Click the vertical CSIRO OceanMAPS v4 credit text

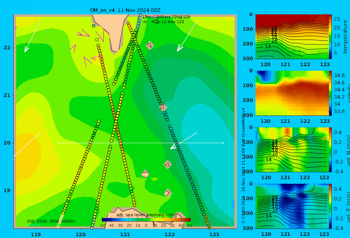tap(243, 166)
